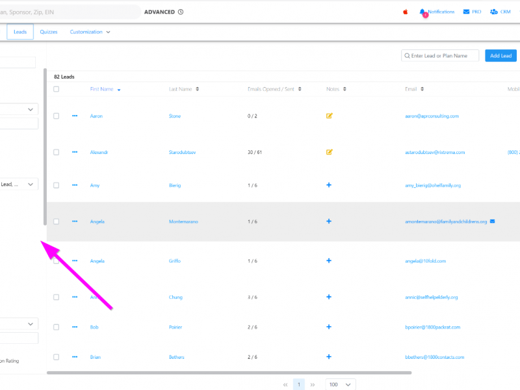
Task: Select the Leads tab
Action: [20, 32]
